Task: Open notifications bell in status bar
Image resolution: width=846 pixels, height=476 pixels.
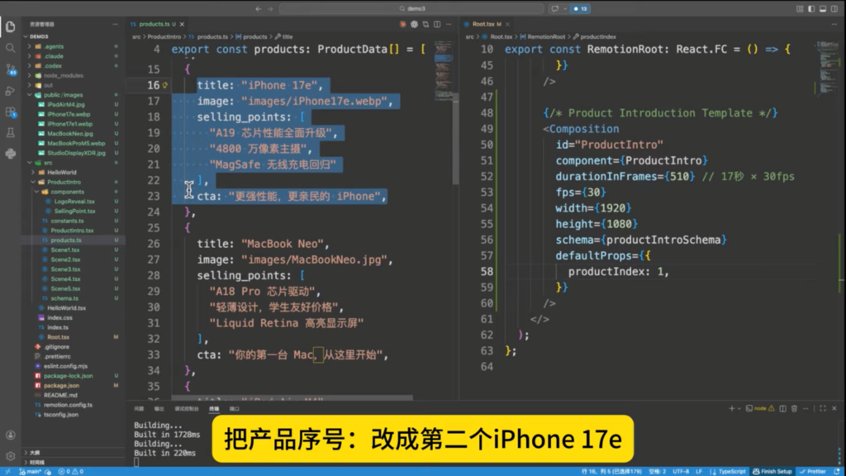Action: click(x=837, y=472)
